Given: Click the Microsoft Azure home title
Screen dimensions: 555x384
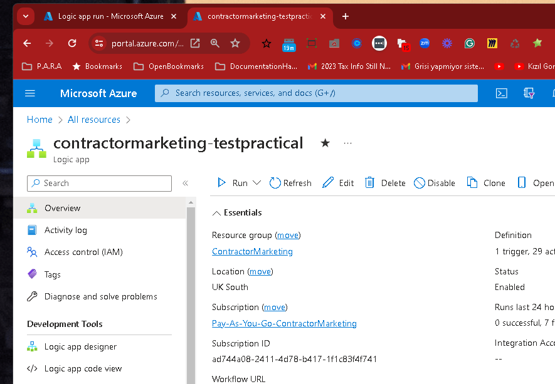Looking at the screenshot, I should click(x=98, y=93).
